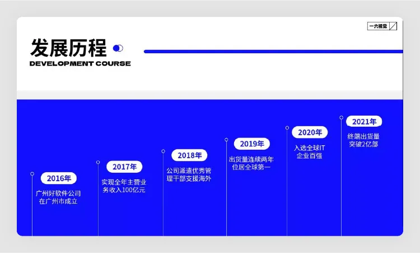420x253 pixels.
Task: Click the timeline dot above the 2020年 line
Action: pyautogui.click(x=287, y=128)
